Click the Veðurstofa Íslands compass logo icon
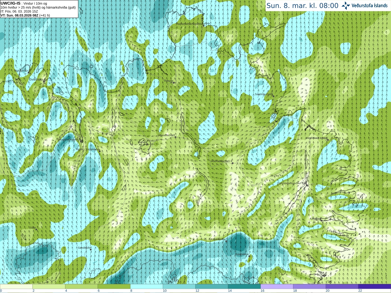Image resolution: width=391 pixels, height=293 pixels. 345,6
